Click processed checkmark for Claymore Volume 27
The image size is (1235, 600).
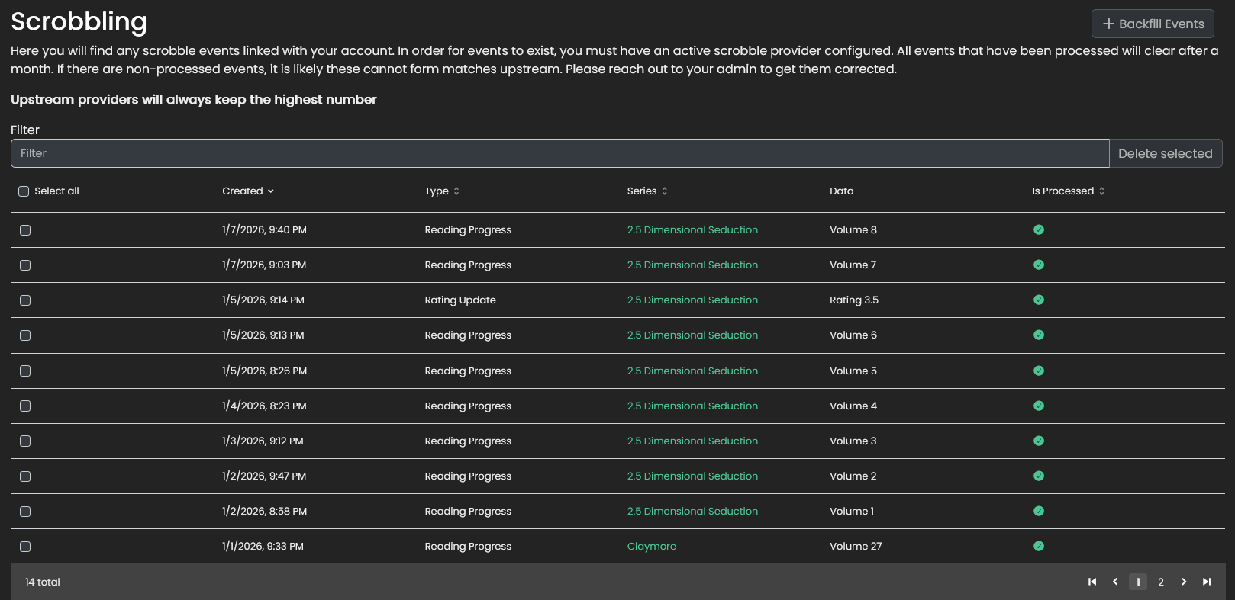pyautogui.click(x=1039, y=546)
